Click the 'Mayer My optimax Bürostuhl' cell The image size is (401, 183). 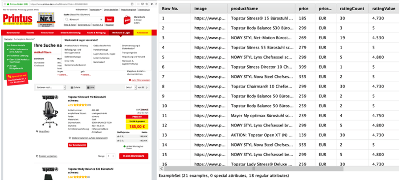(x=261, y=115)
